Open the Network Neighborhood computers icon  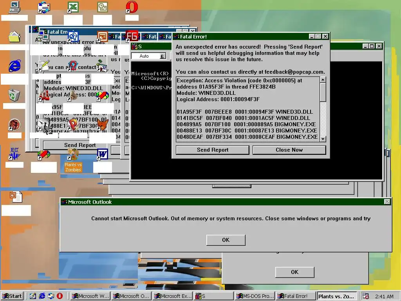tap(44, 36)
